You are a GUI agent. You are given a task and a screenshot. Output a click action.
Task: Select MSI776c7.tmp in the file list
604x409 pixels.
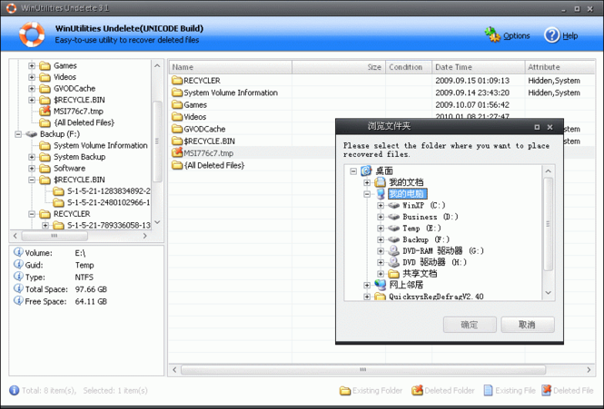[x=208, y=153]
